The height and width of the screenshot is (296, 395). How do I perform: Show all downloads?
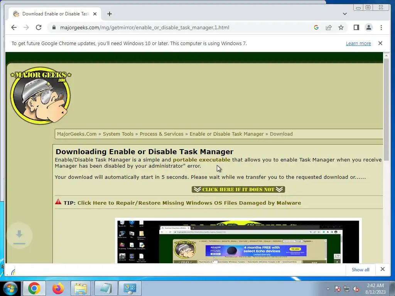click(x=361, y=269)
